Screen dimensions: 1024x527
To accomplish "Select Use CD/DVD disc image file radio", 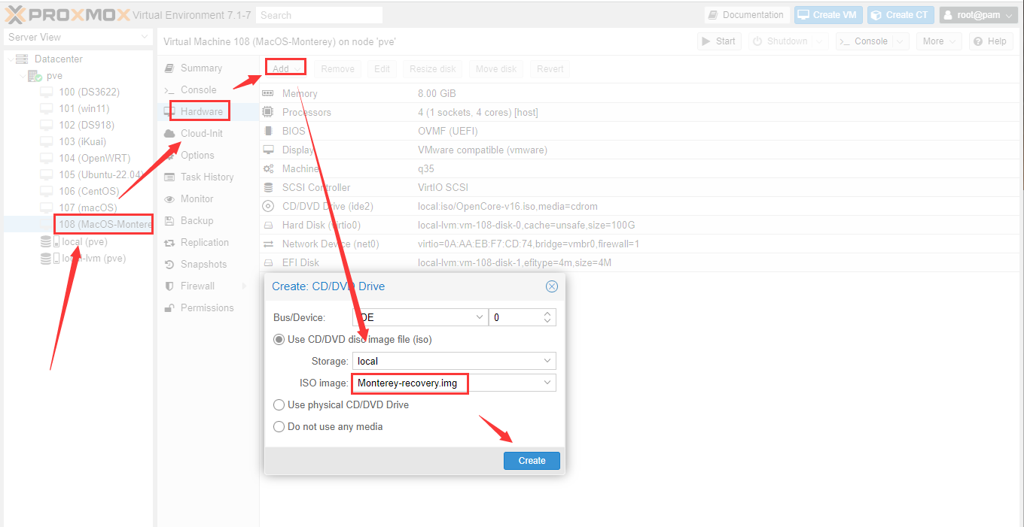I will pyautogui.click(x=279, y=340).
